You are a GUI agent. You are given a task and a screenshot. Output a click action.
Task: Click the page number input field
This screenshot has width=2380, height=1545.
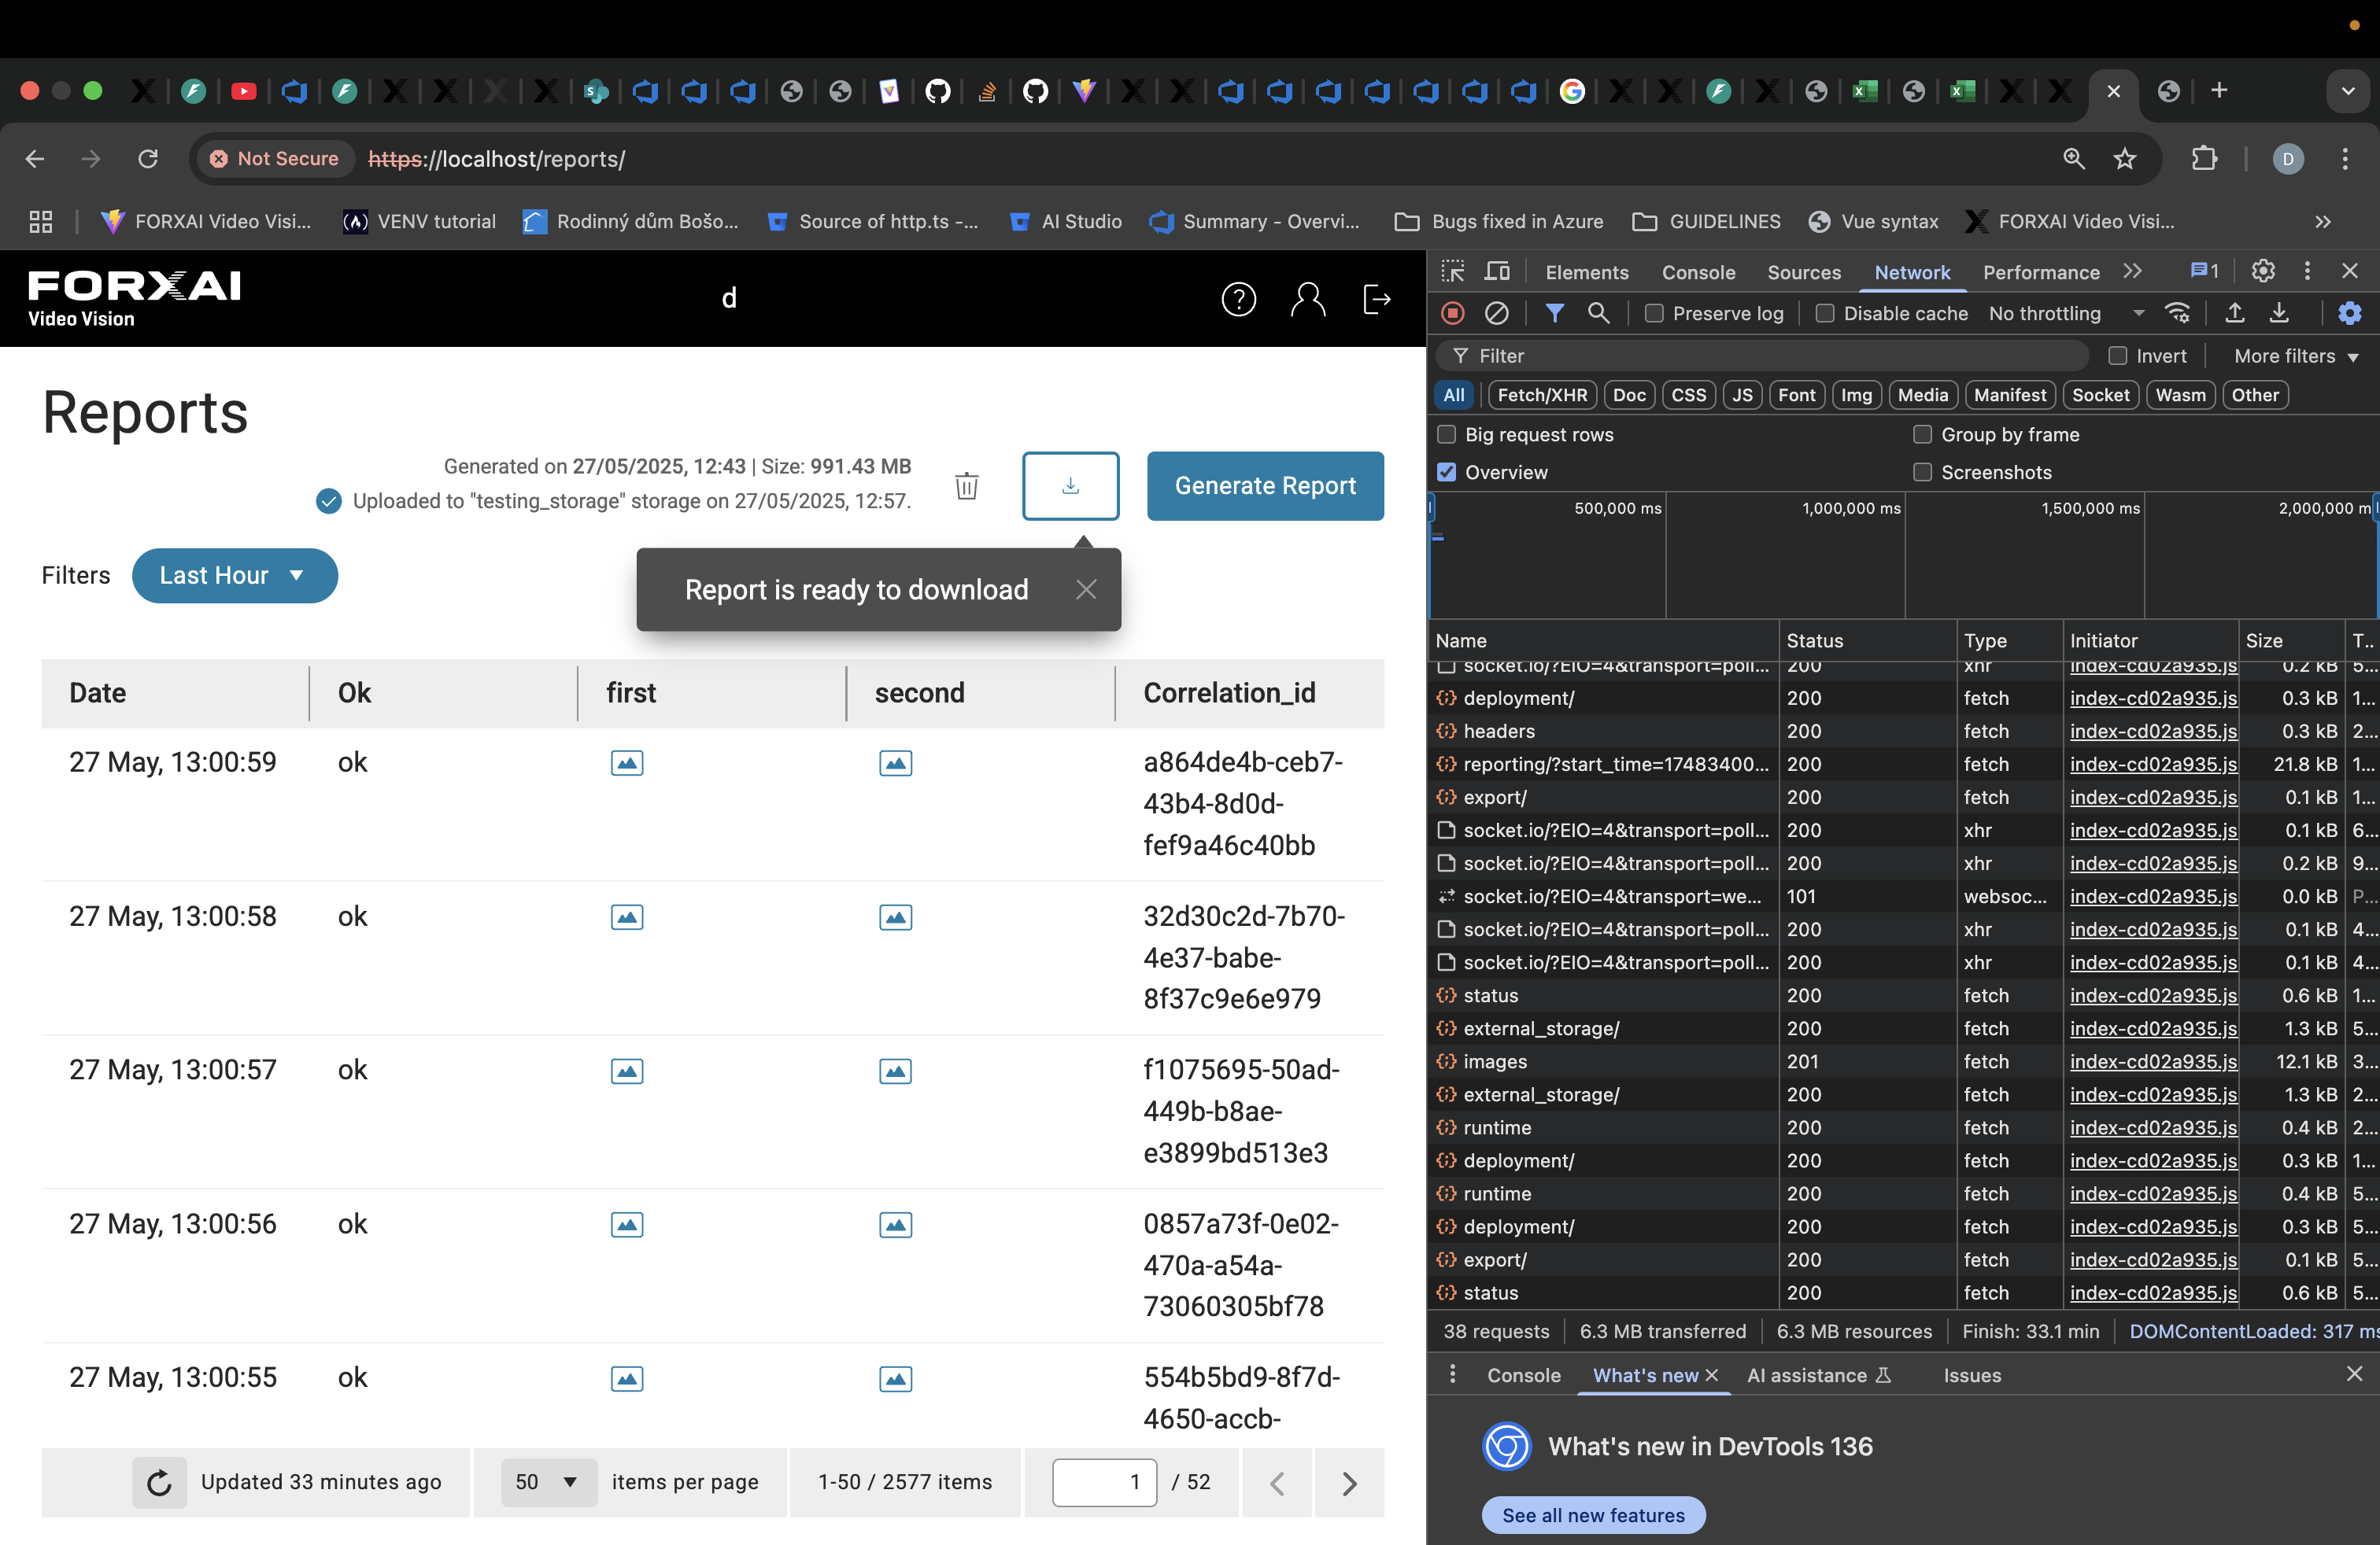[x=1104, y=1482]
